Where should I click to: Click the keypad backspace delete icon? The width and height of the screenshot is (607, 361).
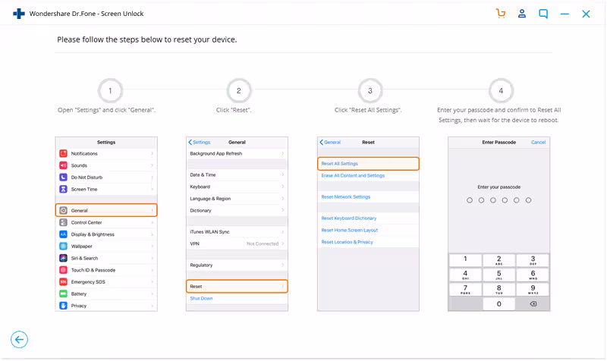click(533, 303)
